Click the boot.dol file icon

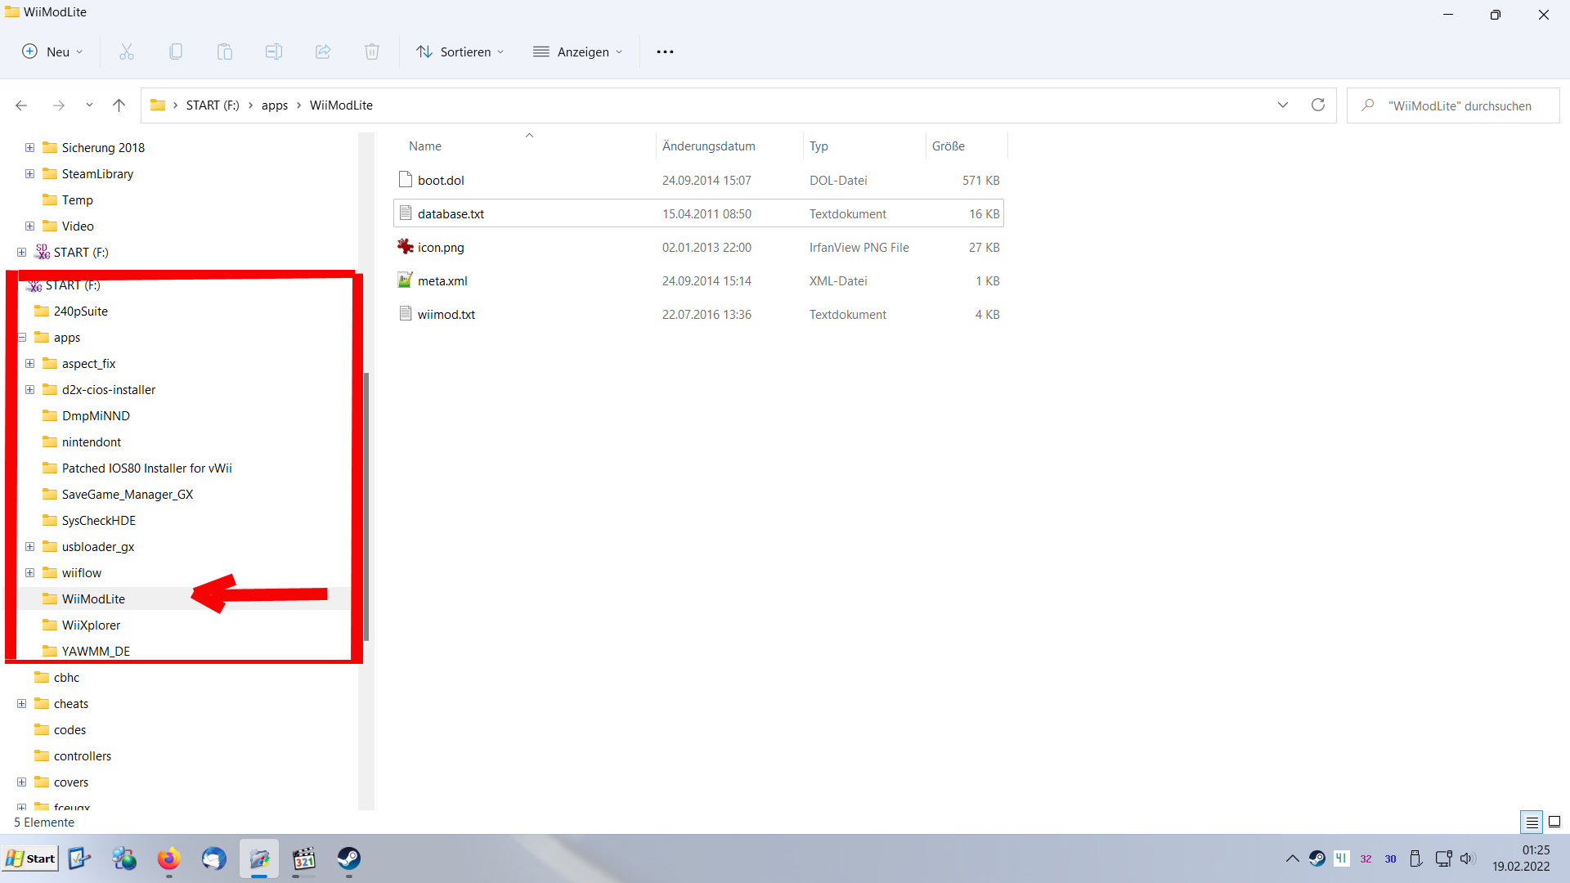click(x=406, y=180)
